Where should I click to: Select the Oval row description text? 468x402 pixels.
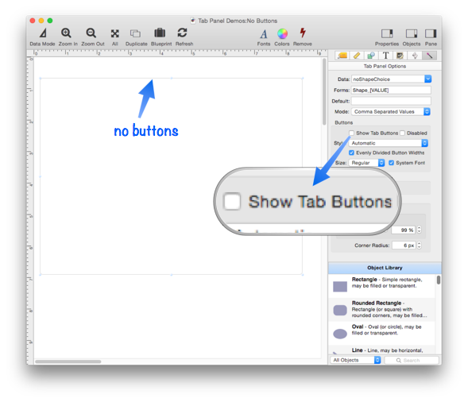[386, 330]
